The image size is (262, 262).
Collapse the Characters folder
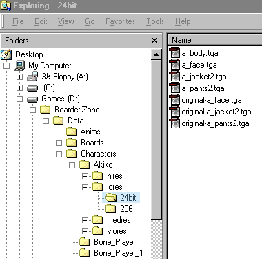tap(59, 154)
